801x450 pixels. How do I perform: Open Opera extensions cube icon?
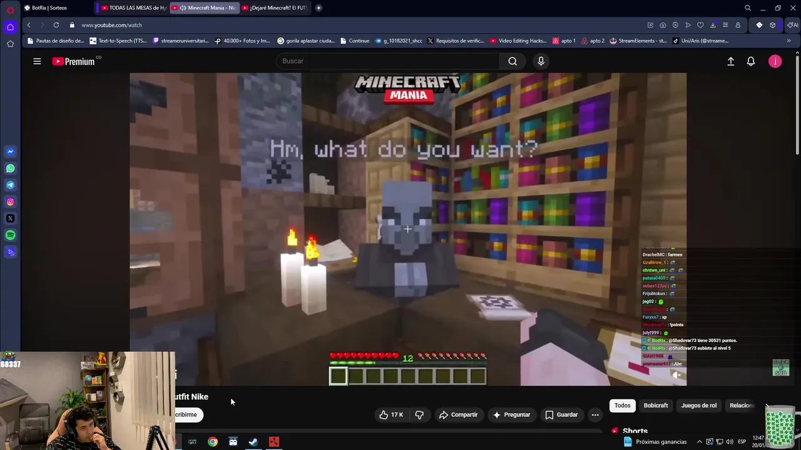773,25
